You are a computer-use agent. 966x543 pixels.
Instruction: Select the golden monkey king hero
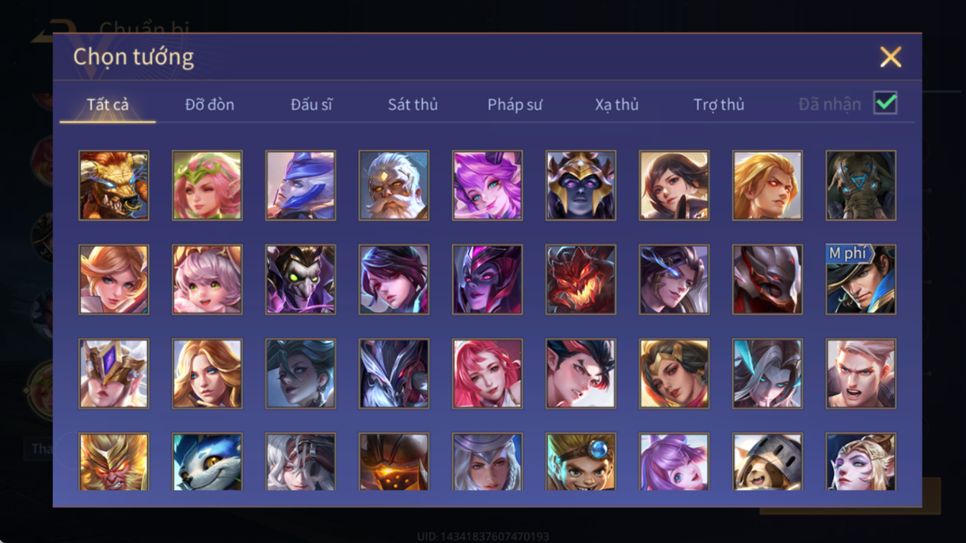click(114, 462)
